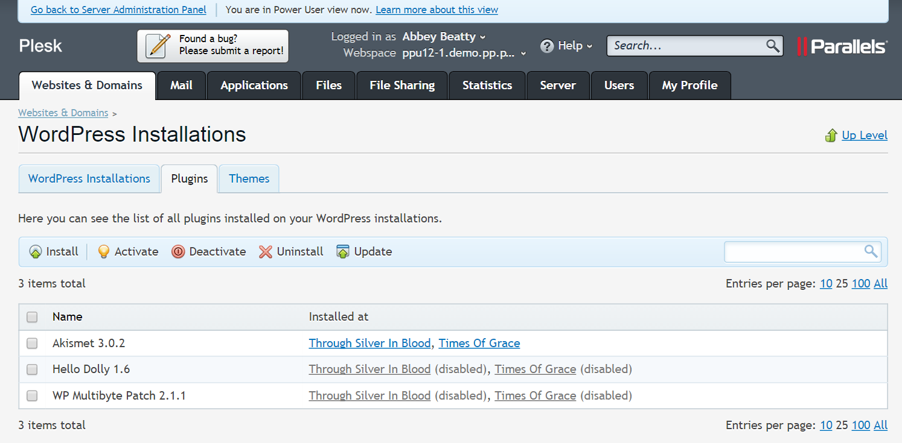902x443 pixels.
Task: Set bottom entries per page to 10
Action: 826,426
